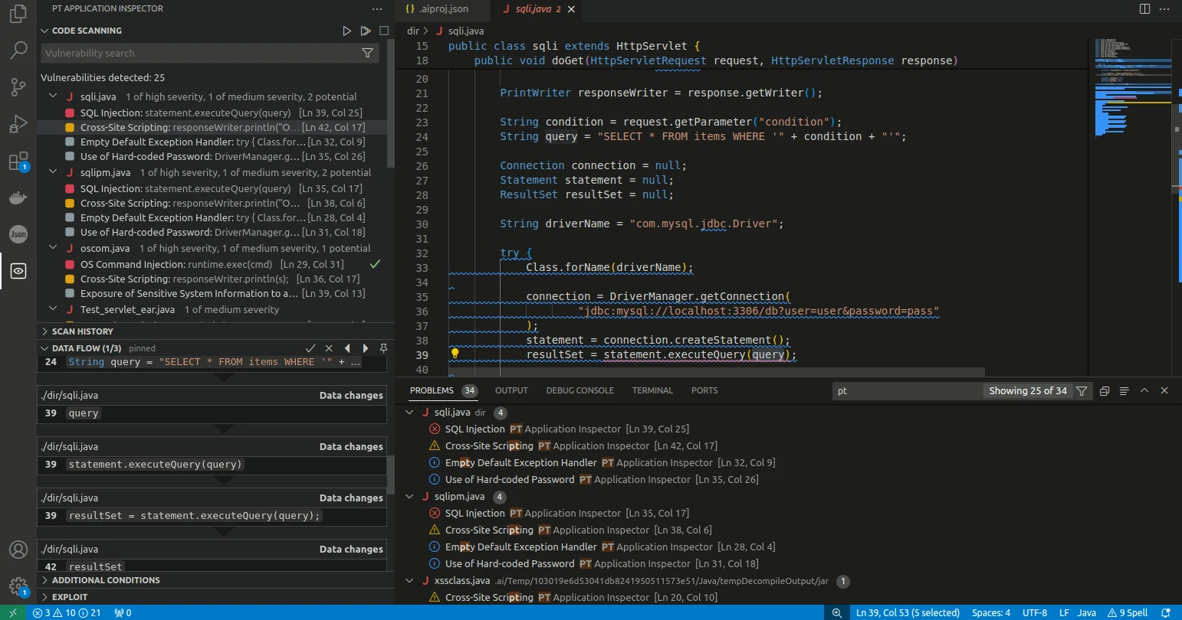
Task: Pin the Data Flow panel
Action: pyautogui.click(x=383, y=348)
